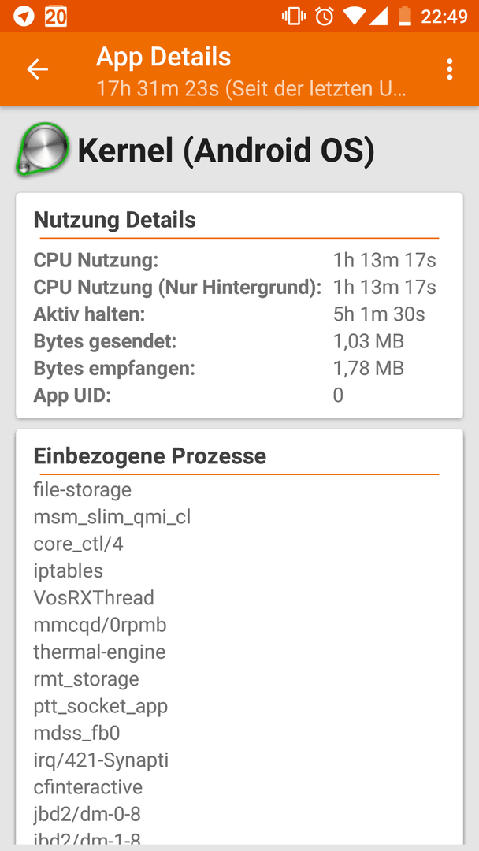Tap the Einbezogene Prozesse card header

pyautogui.click(x=150, y=456)
